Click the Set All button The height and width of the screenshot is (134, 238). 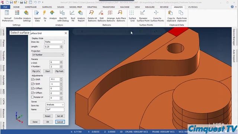[60, 116]
